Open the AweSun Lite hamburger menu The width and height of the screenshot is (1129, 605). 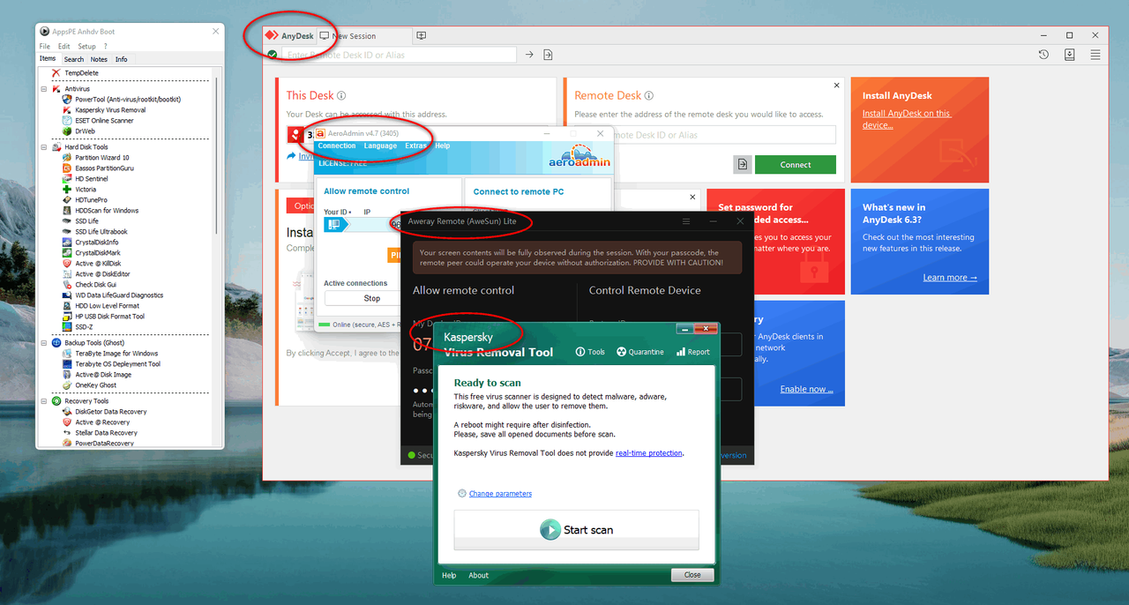click(x=686, y=221)
